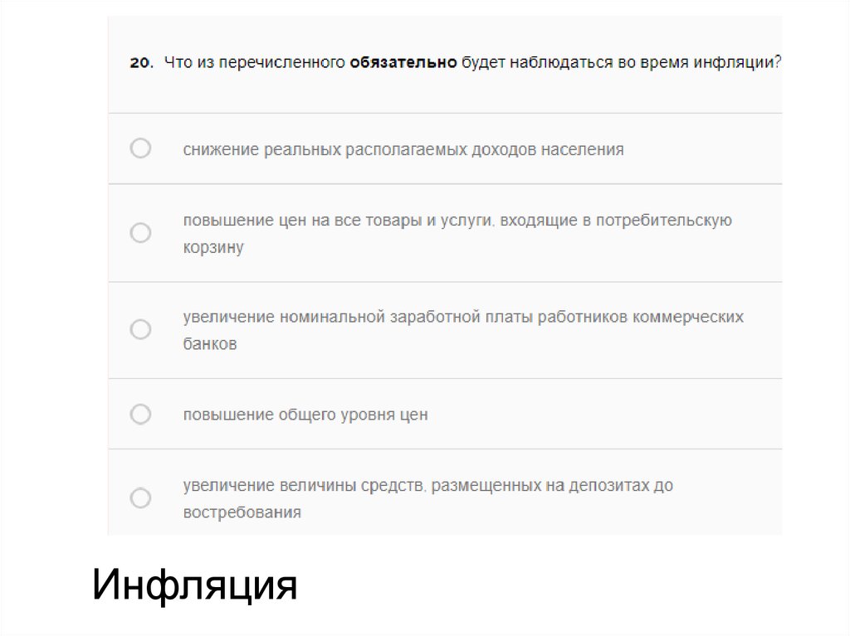Click the word 'банков' in third answer

click(x=210, y=344)
